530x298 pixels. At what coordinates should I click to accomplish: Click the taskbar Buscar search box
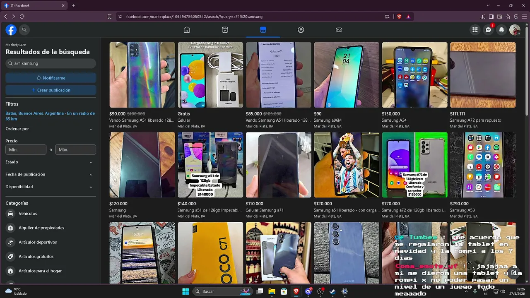(222, 291)
